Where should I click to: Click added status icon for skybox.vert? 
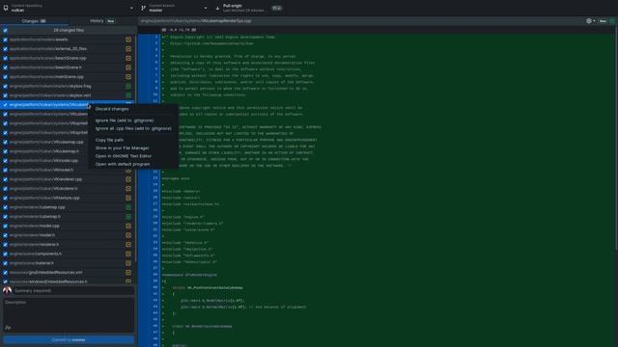[128, 95]
